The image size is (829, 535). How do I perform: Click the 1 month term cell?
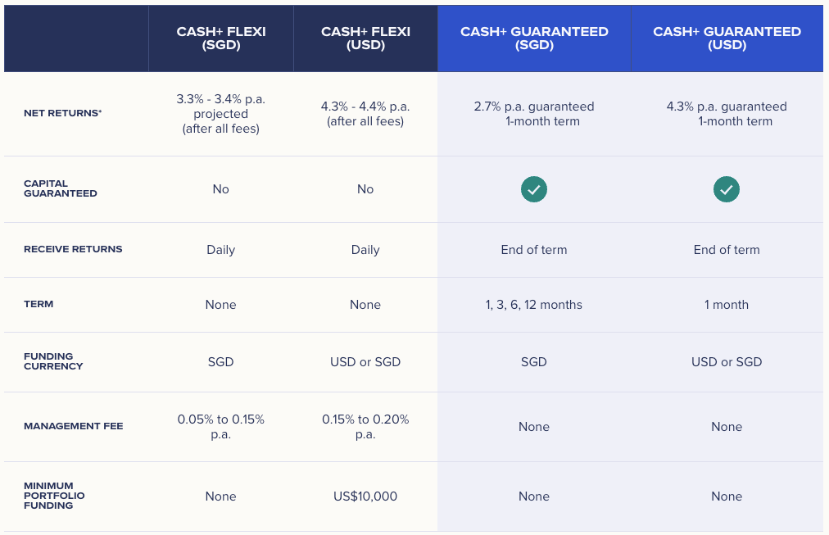727,305
